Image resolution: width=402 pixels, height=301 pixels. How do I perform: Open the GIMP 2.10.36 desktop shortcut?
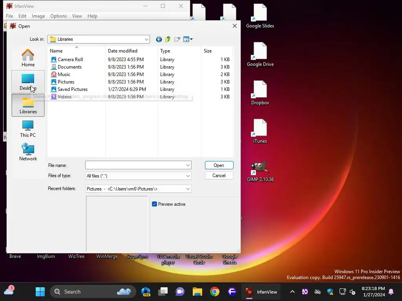point(260,171)
